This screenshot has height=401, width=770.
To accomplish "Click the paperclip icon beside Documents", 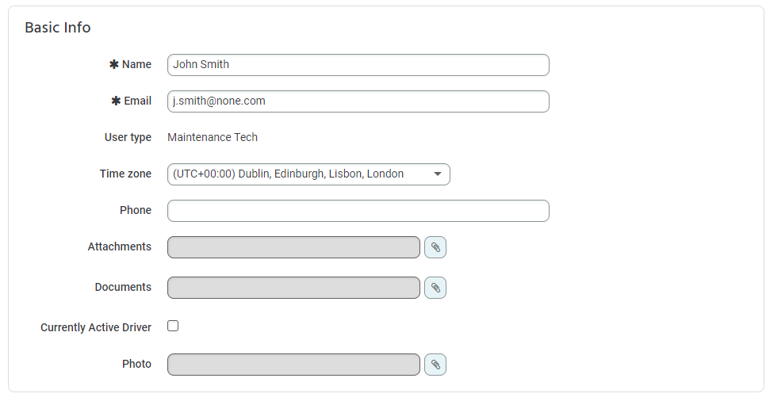I will click(435, 288).
